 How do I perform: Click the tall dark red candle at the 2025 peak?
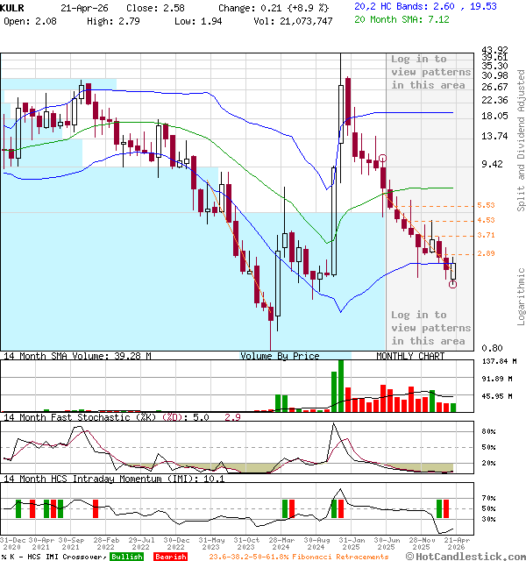(348, 103)
